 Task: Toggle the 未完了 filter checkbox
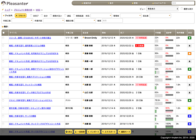coord(31,15)
